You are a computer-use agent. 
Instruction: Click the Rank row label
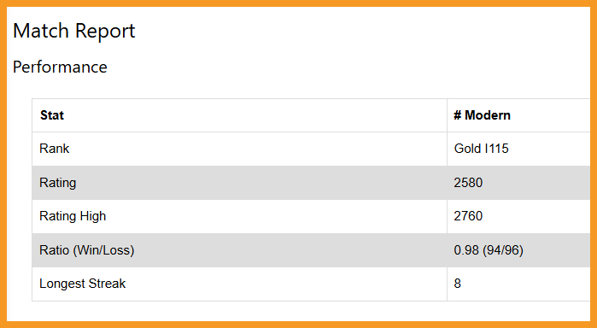(54, 149)
